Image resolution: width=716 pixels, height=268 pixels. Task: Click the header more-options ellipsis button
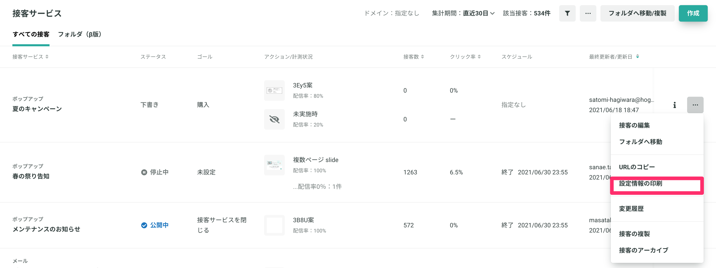(x=588, y=13)
